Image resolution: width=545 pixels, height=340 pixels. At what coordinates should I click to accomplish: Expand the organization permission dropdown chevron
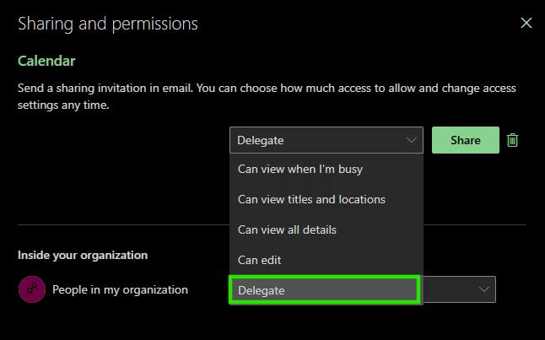click(483, 289)
